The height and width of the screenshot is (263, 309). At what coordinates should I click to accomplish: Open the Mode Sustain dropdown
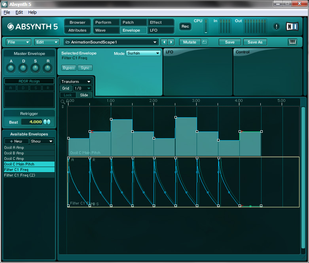(143, 53)
